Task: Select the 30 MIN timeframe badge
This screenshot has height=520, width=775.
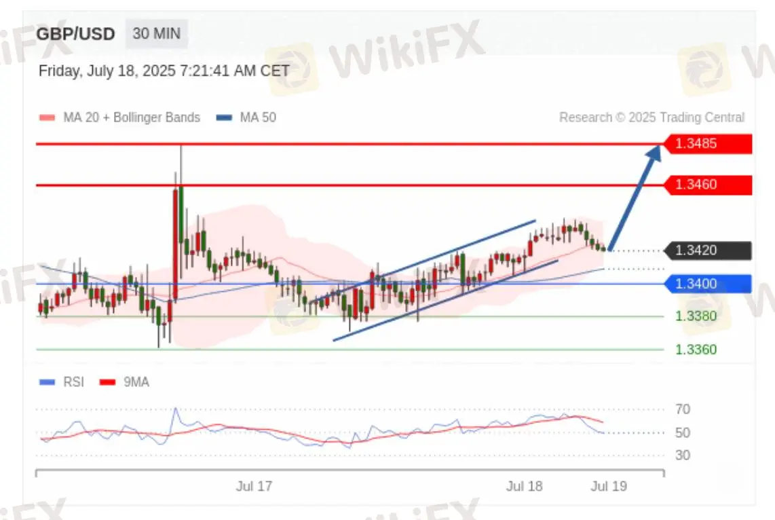Action: click(x=156, y=34)
